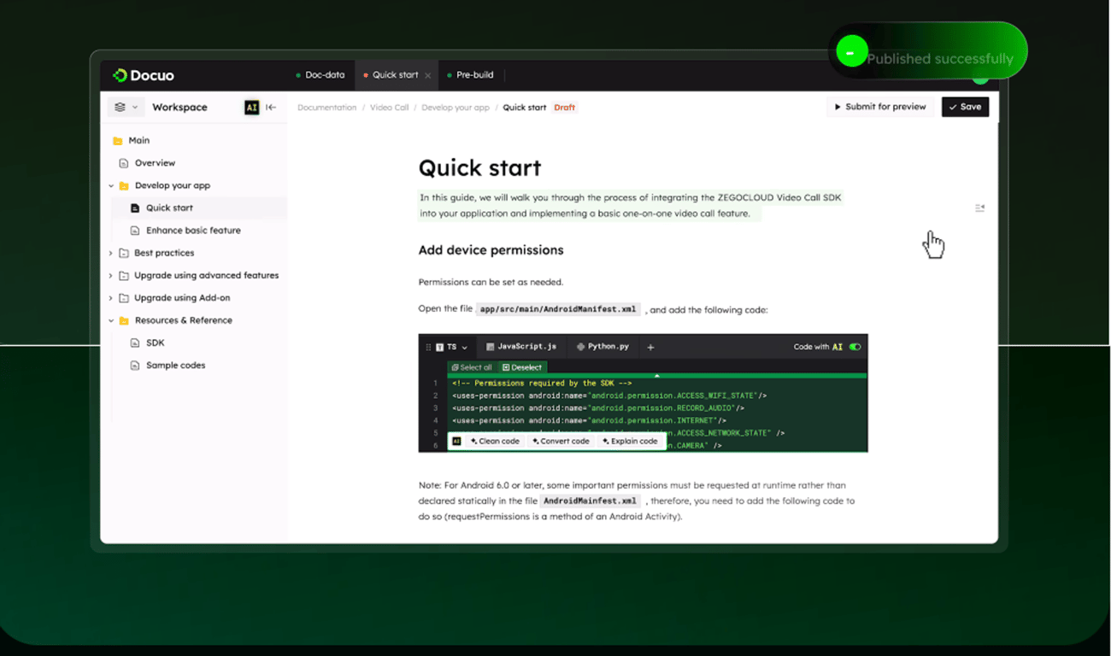Click the Add device permissions heading
This screenshot has height=656, width=1111.
pos(491,250)
